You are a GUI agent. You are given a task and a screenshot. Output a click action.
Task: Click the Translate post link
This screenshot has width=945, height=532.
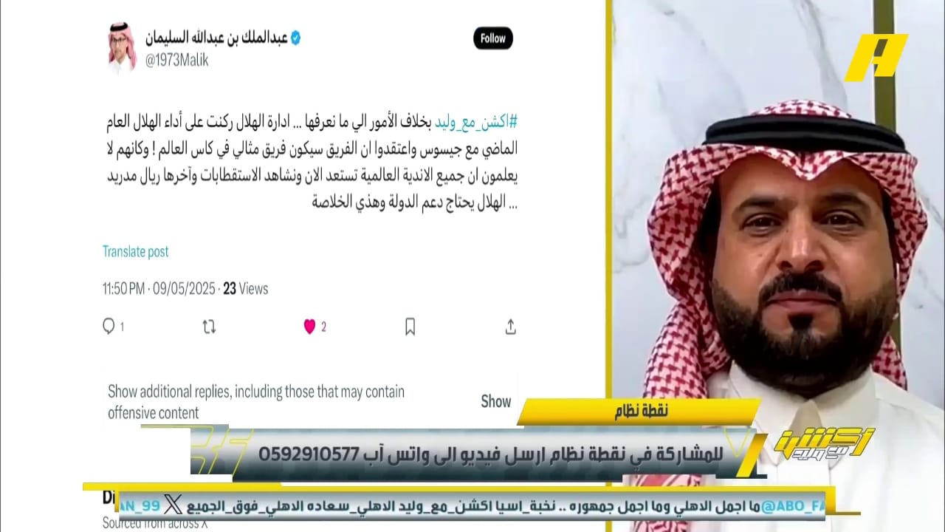(135, 251)
